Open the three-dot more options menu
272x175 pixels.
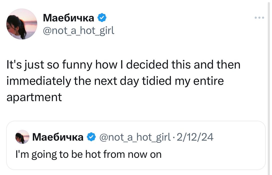tap(259, 18)
